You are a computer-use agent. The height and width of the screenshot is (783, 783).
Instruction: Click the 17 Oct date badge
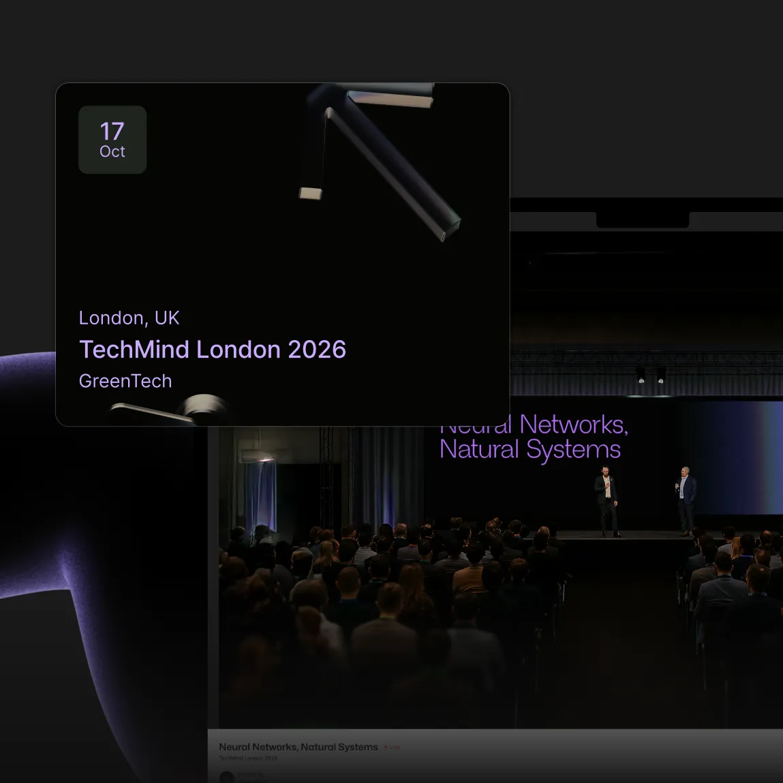112,139
